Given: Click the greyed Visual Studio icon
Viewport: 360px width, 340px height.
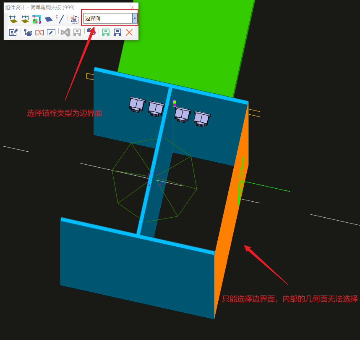Looking at the screenshot, I should tap(65, 32).
